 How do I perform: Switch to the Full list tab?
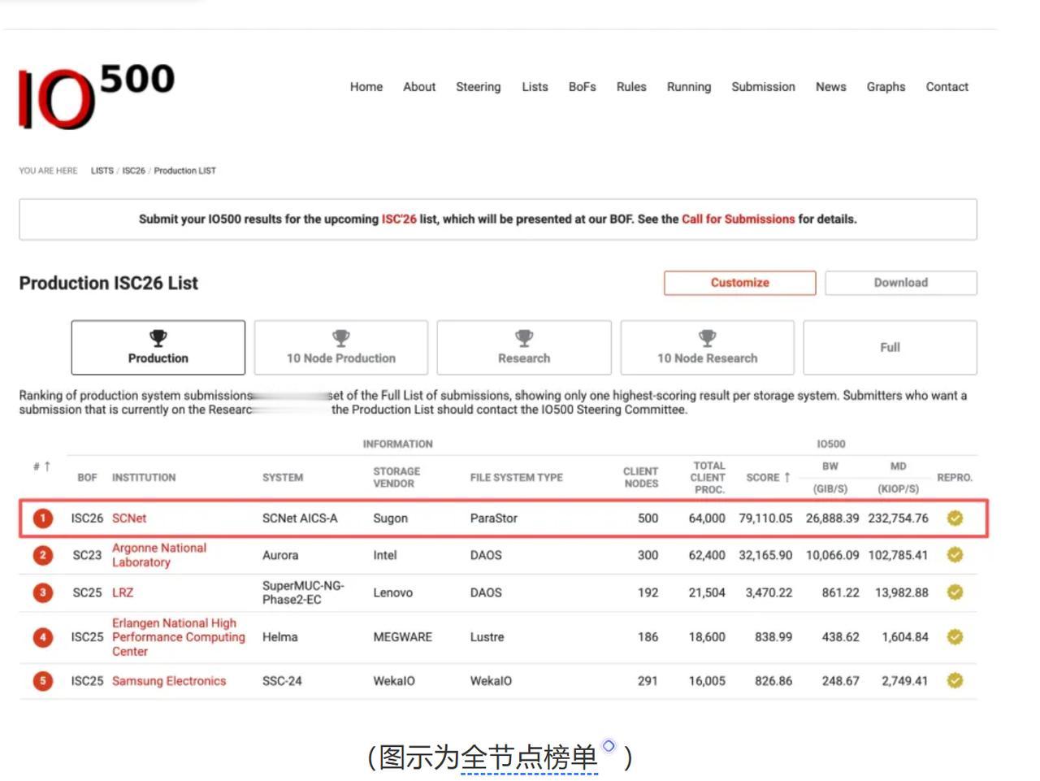tap(890, 348)
